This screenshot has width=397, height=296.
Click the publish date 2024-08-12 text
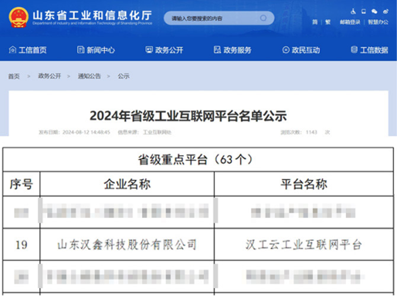[75, 132]
